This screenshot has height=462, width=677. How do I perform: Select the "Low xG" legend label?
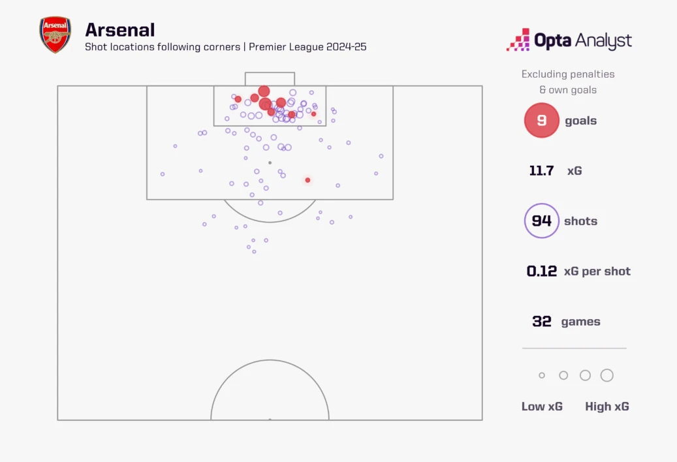click(x=542, y=407)
